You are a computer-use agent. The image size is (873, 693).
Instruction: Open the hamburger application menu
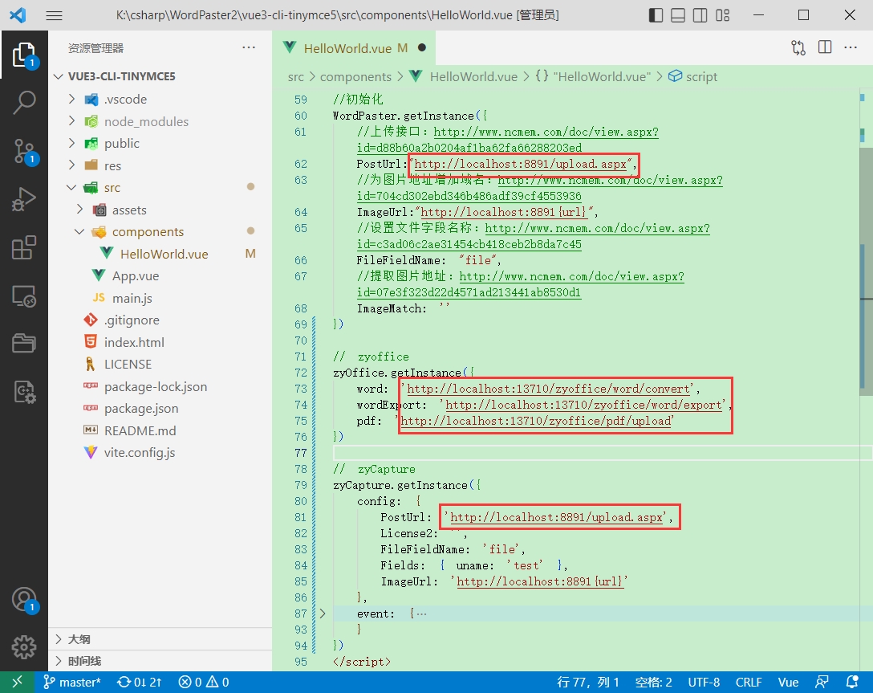[54, 15]
